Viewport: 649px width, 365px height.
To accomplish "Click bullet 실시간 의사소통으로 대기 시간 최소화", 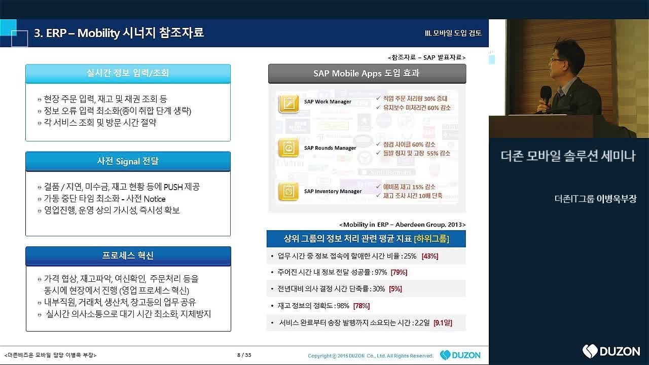I will [125, 314].
